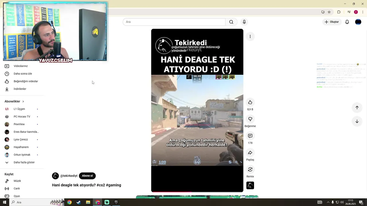Click the next Short thumbnail below player
Image resolution: width=367 pixels, height=206 pixels.
pos(197,197)
